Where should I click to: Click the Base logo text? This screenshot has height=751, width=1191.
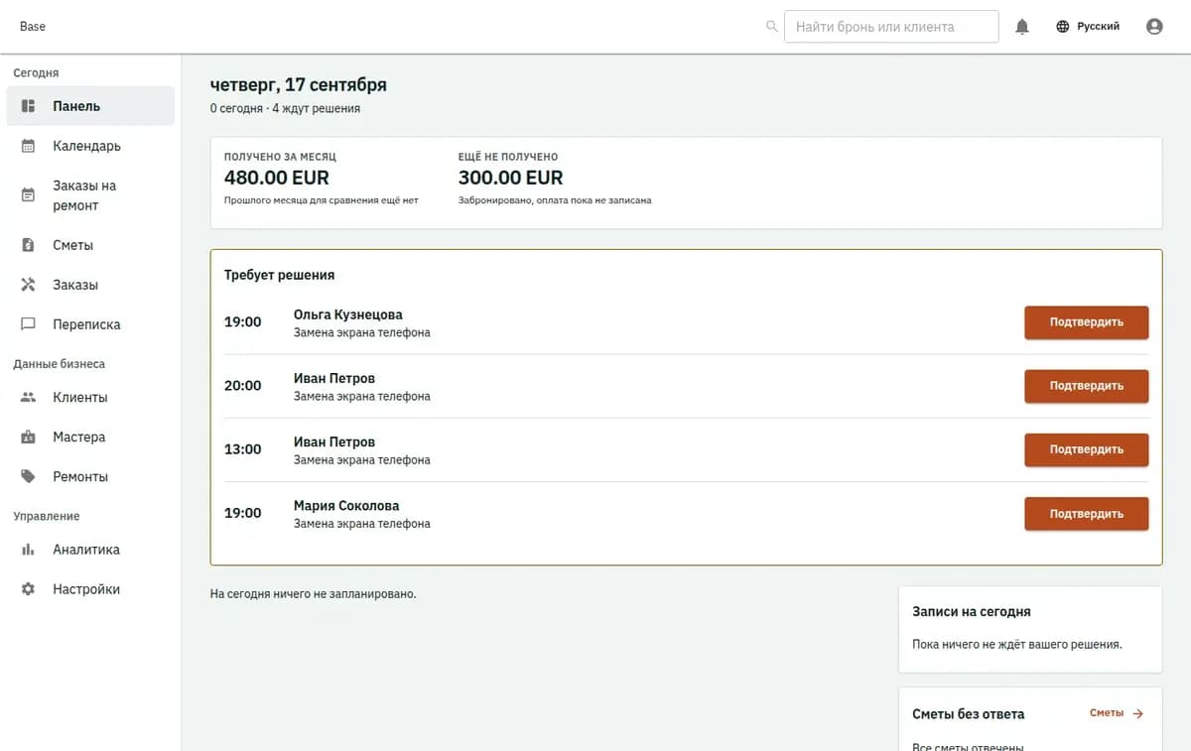point(33,27)
